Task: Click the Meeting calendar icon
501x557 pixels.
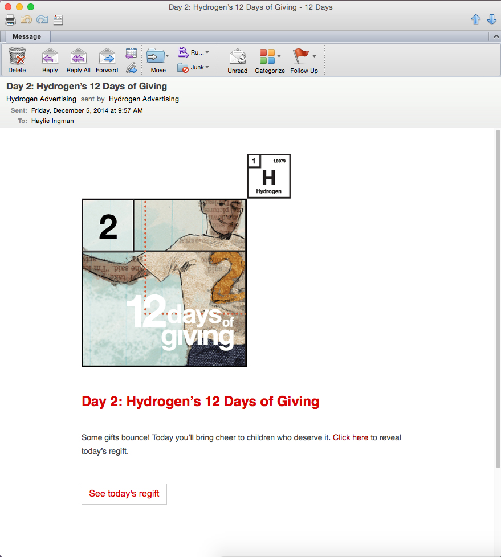Action: [131, 54]
